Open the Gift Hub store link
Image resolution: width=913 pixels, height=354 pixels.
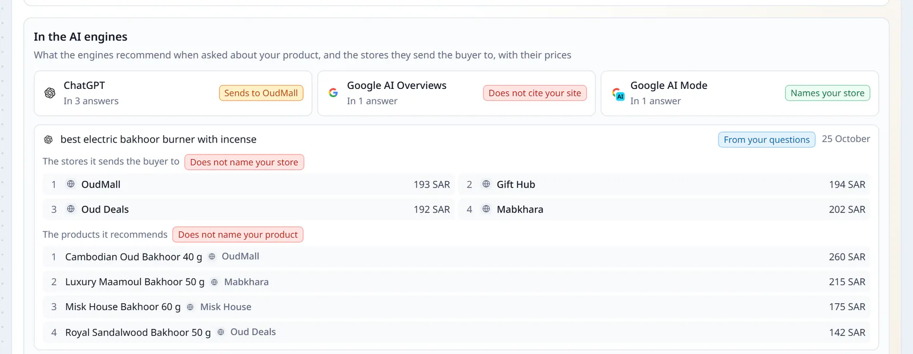click(516, 185)
